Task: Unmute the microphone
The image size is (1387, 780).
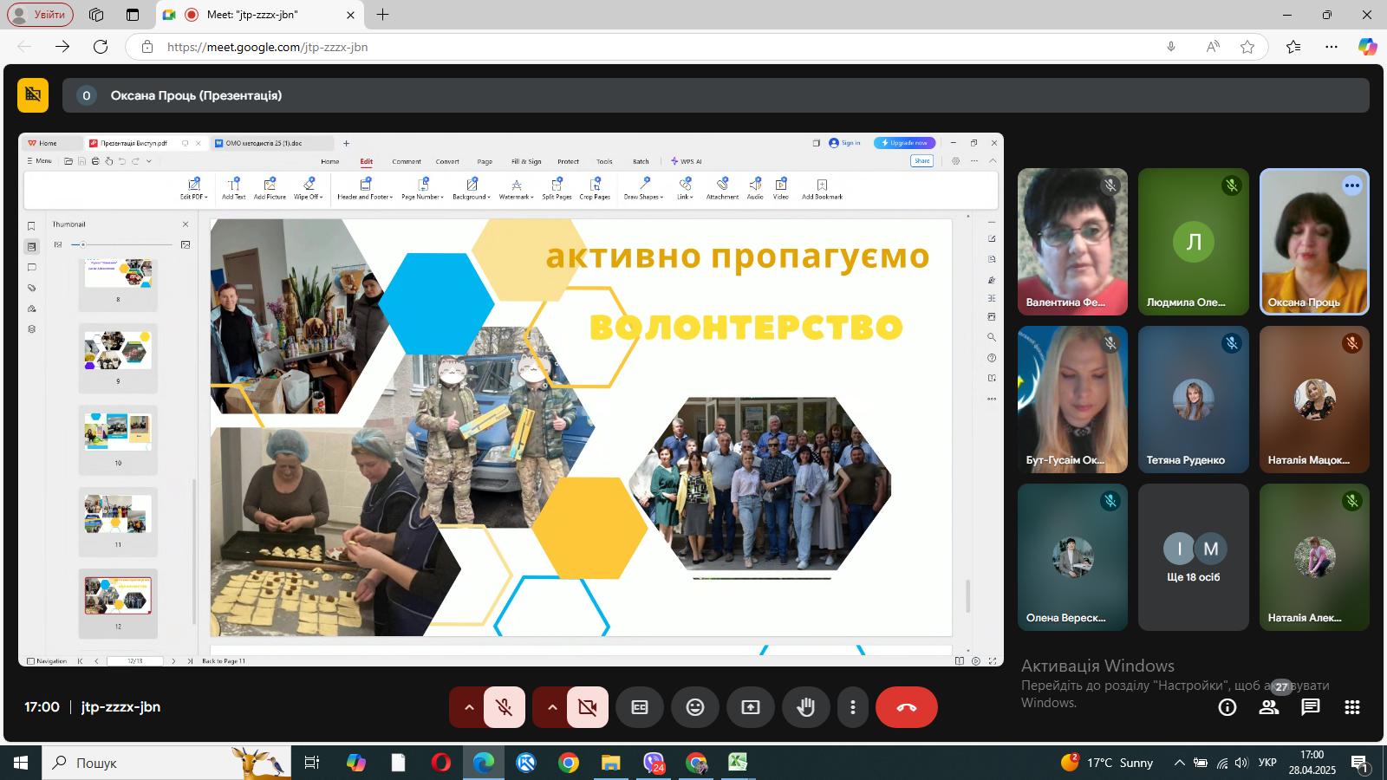Action: click(504, 707)
